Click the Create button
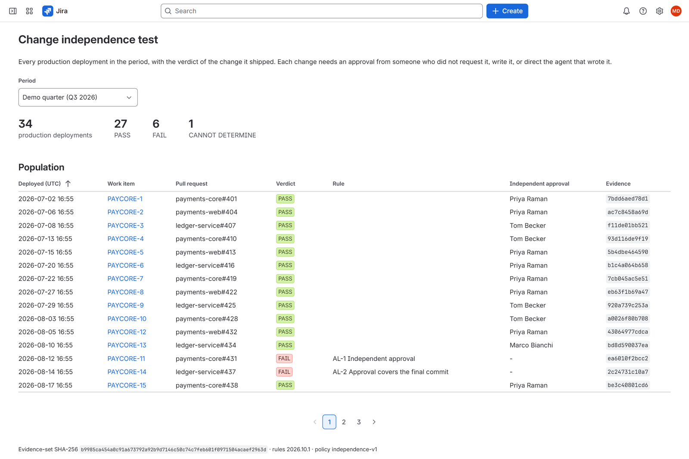 tap(507, 11)
